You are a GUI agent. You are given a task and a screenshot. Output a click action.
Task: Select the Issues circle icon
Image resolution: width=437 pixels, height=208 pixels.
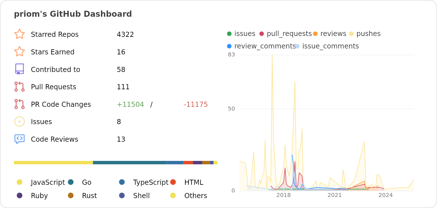coord(19,121)
